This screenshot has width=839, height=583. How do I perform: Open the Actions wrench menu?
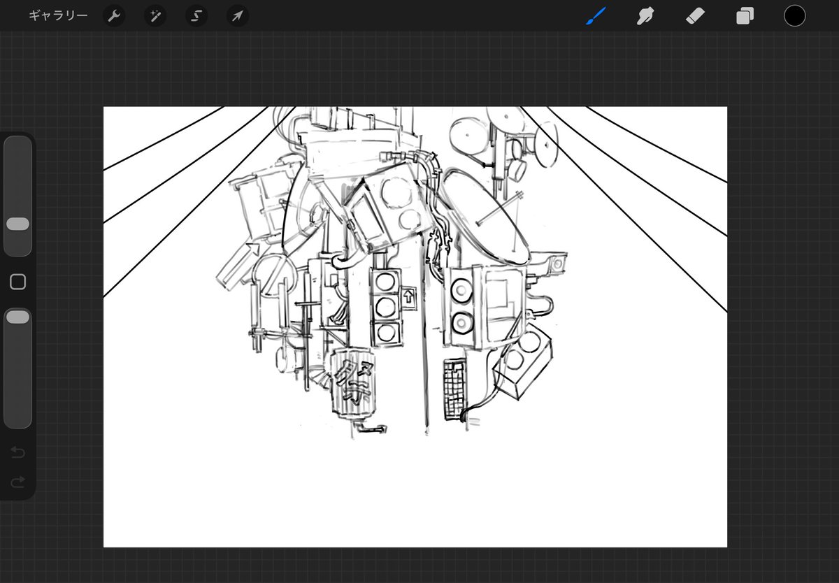pos(114,16)
